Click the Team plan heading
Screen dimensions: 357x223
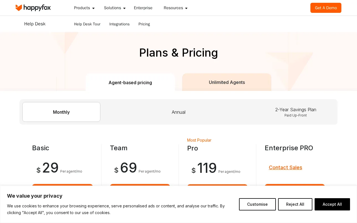point(119,148)
